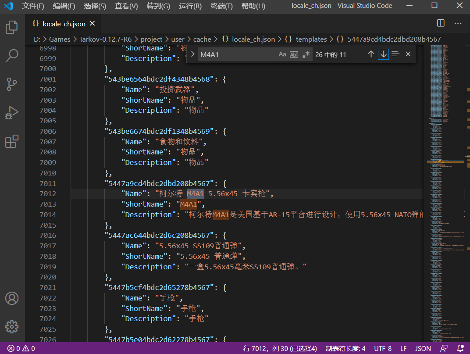This screenshot has height=354, width=470.
Task: Click the Games breadcrumb segment
Action: [x=60, y=39]
